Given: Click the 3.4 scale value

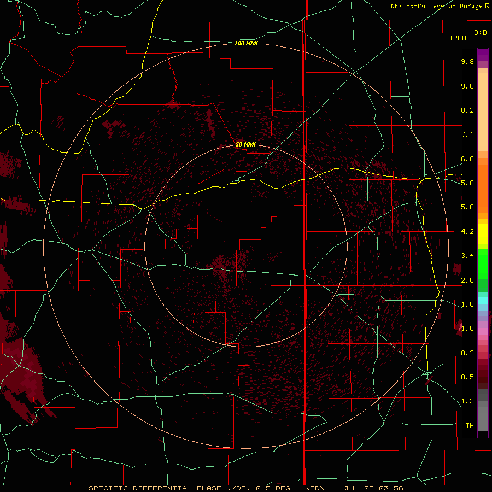Looking at the screenshot, I should point(467,256).
